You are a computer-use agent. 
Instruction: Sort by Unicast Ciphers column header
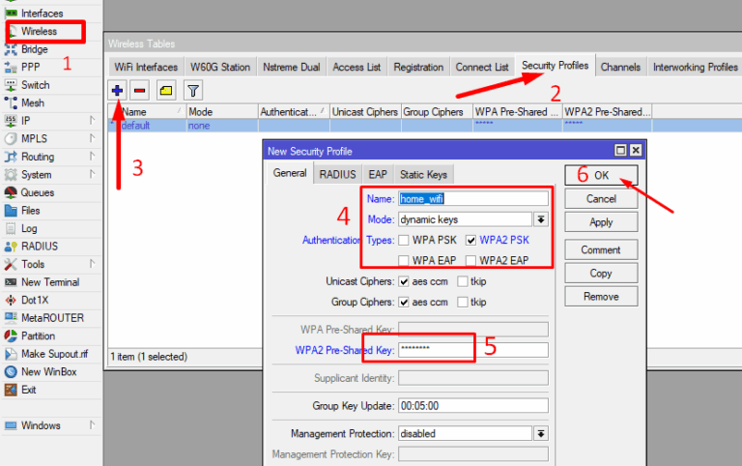pos(365,112)
